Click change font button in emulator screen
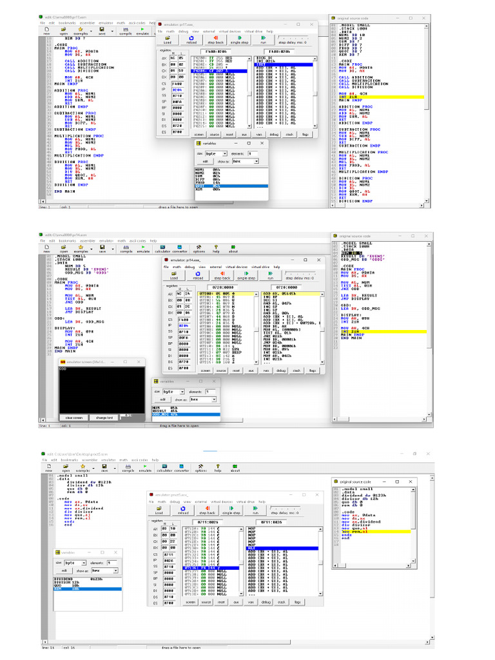This screenshot has width=495, height=660. (104, 418)
